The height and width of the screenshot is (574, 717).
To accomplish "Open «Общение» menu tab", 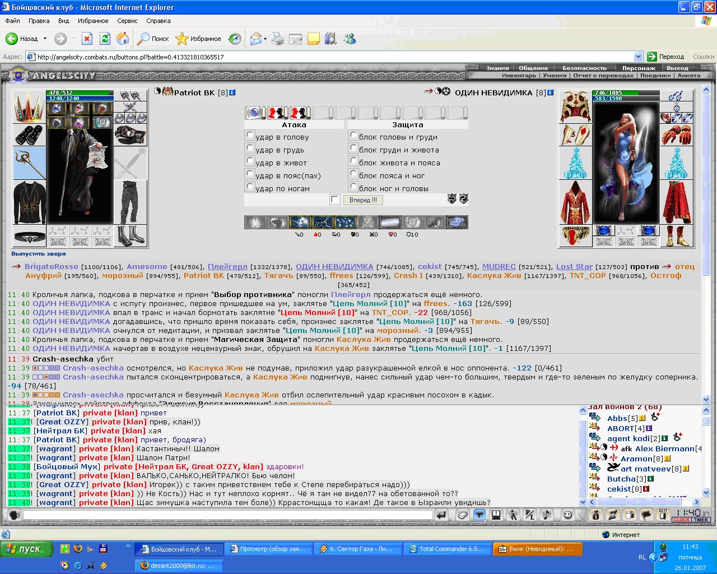I will pyautogui.click(x=533, y=68).
